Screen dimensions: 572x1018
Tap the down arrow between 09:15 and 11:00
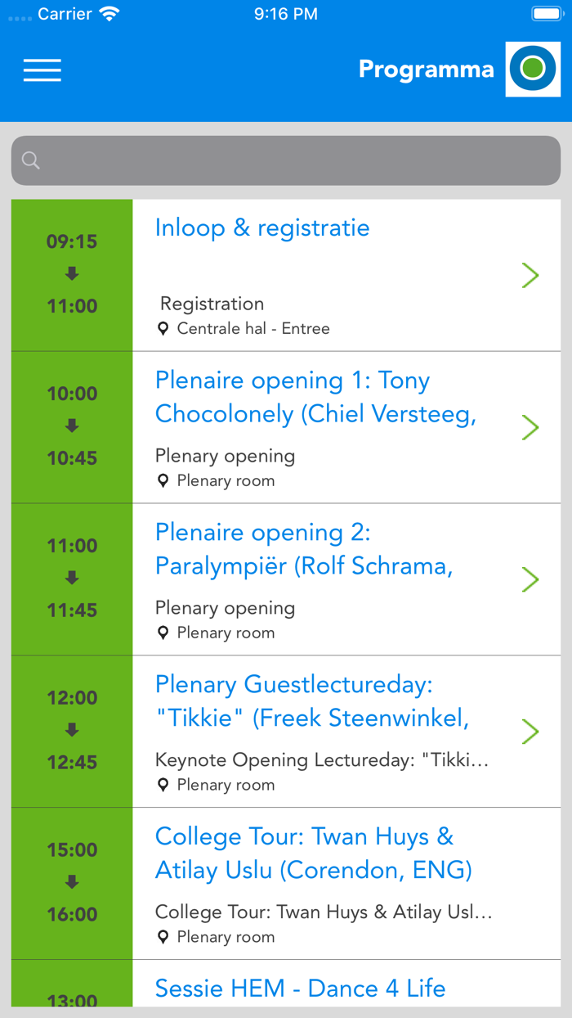72,273
